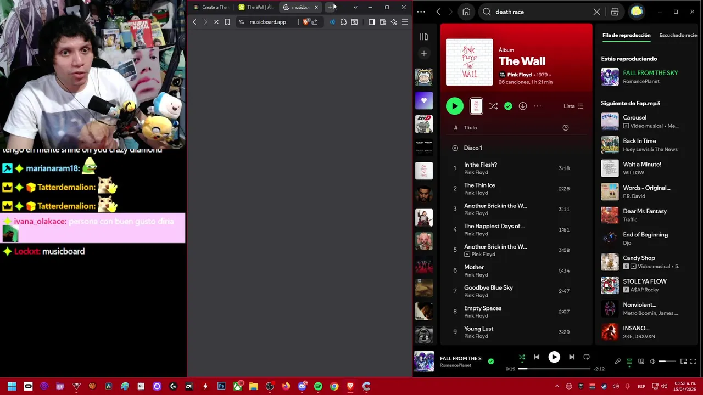
Task: Sort tracks by duration clock icon
Action: 565,127
